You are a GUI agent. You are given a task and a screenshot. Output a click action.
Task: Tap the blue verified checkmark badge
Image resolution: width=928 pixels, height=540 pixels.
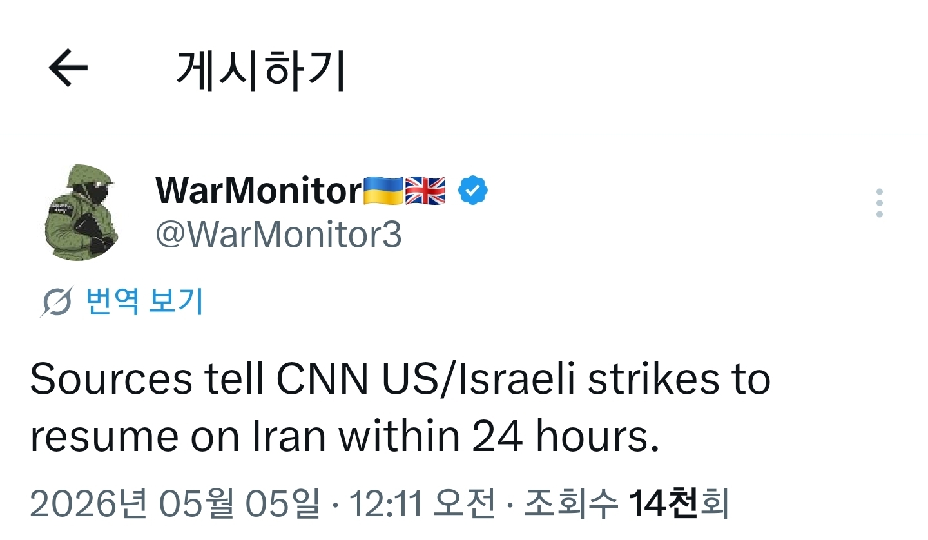[x=473, y=191]
